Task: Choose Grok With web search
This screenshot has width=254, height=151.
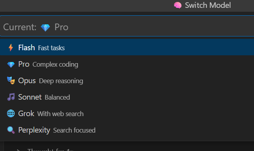Action: (x=127, y=114)
